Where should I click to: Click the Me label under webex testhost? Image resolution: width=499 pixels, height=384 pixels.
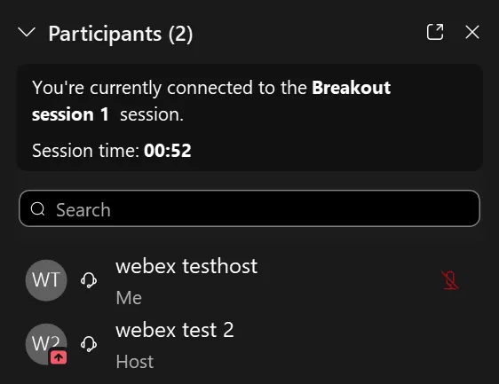(129, 298)
